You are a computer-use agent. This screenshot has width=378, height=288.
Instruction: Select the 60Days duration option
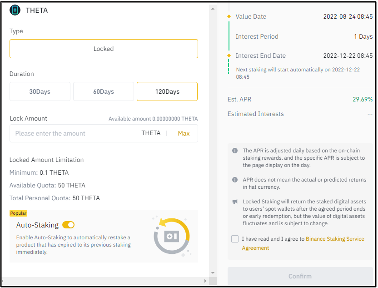(104, 91)
